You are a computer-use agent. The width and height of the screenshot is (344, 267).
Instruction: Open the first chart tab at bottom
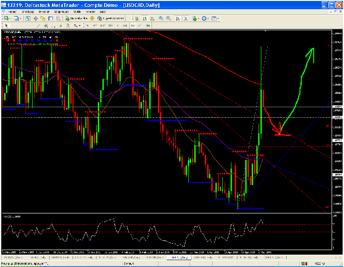pyautogui.click(x=13, y=257)
